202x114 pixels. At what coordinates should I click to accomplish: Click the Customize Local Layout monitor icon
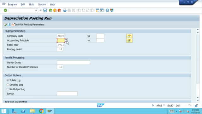click(x=112, y=10)
